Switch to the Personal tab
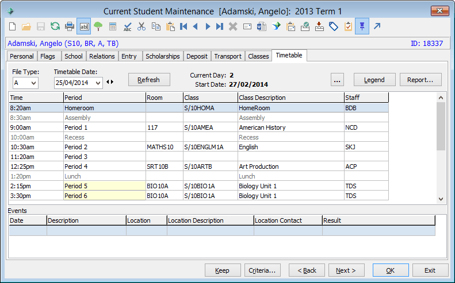Screen dimensions: 455x283 22,56
